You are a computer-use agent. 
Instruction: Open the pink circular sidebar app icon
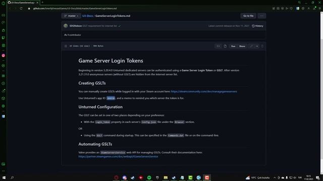click(x=4, y=55)
